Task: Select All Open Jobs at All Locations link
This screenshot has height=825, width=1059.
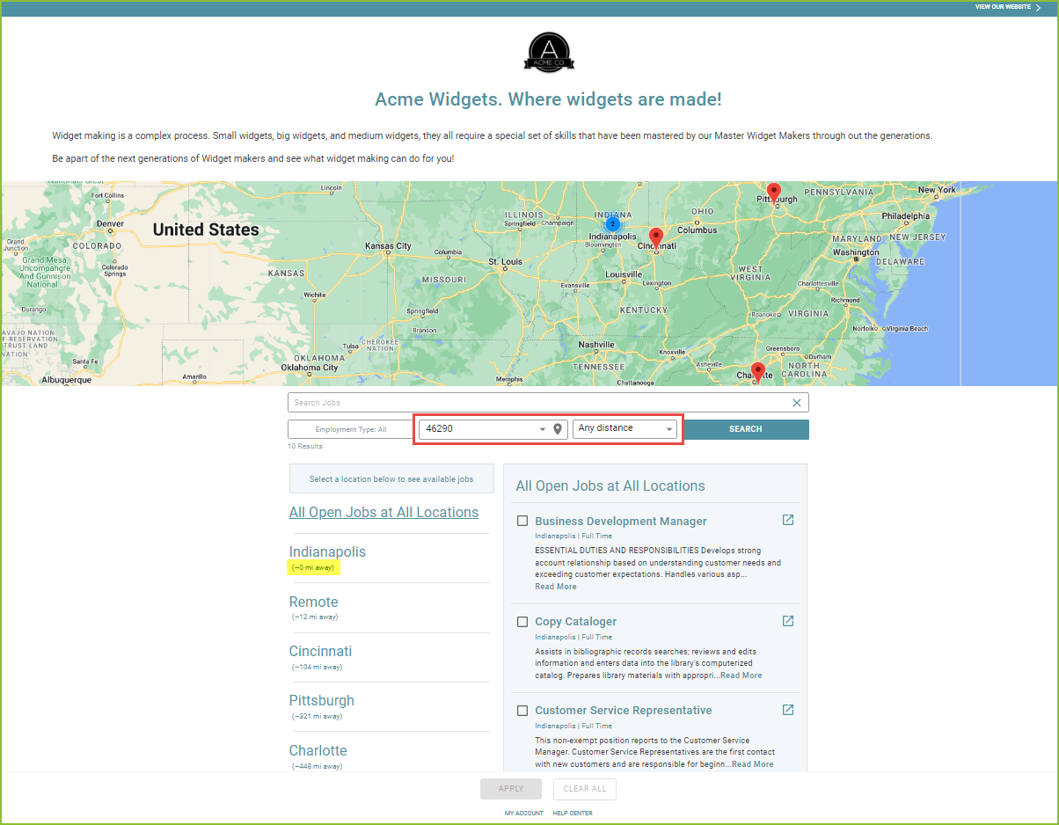Action: (383, 512)
